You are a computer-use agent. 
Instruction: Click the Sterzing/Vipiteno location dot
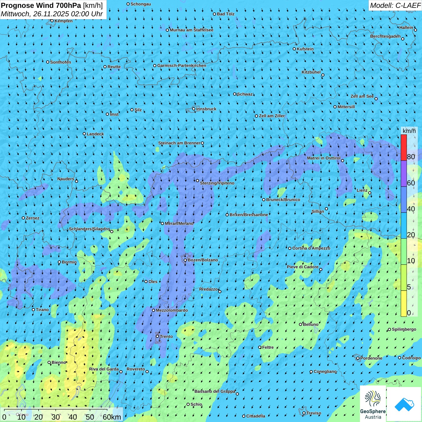click(x=197, y=181)
